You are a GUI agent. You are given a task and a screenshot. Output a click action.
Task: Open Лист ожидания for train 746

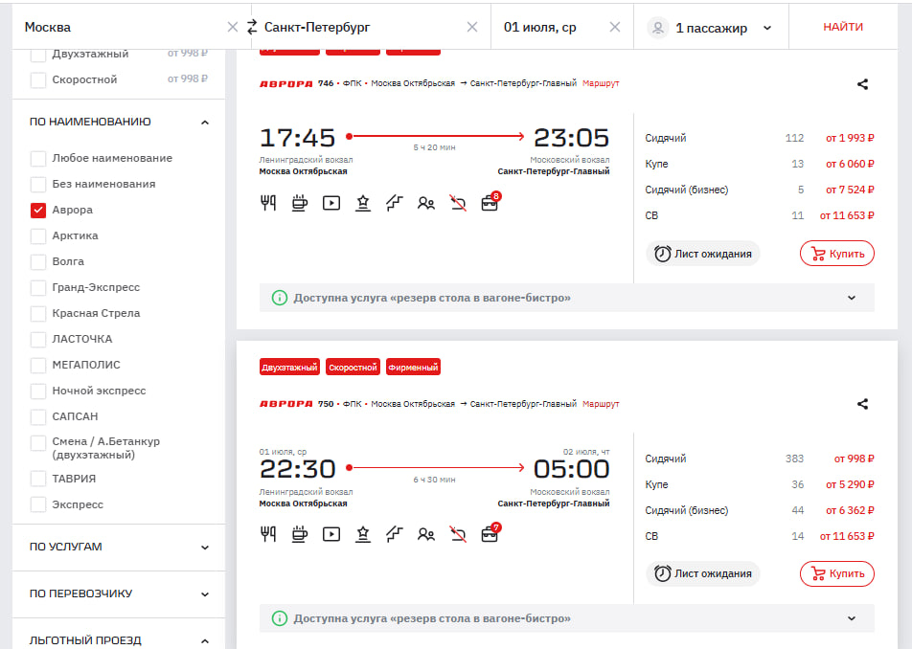[703, 254]
